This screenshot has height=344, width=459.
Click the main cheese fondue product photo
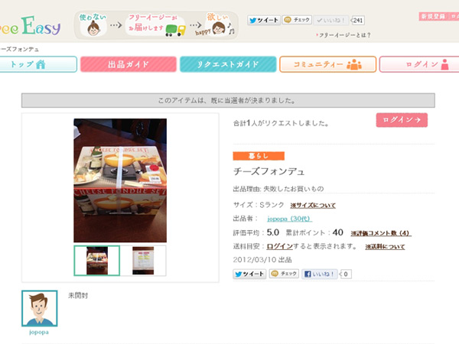[120, 180]
